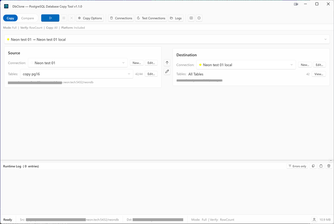Expand the Neon test 01 job dropdown

(167, 39)
